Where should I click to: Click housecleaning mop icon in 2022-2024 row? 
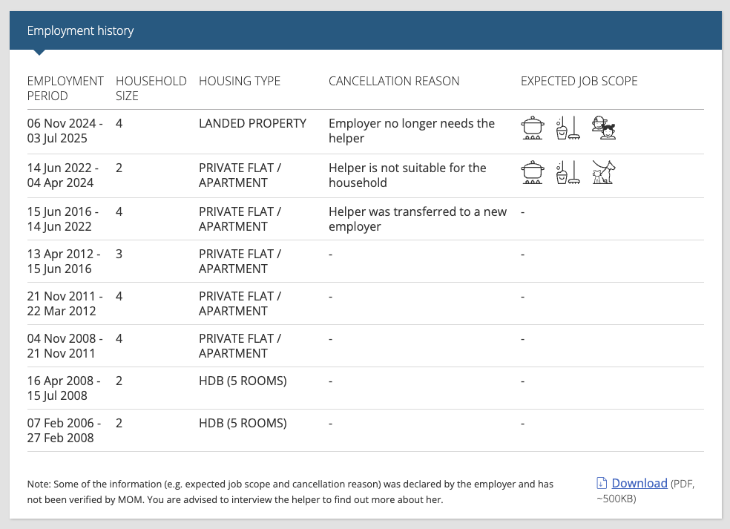[x=568, y=172]
